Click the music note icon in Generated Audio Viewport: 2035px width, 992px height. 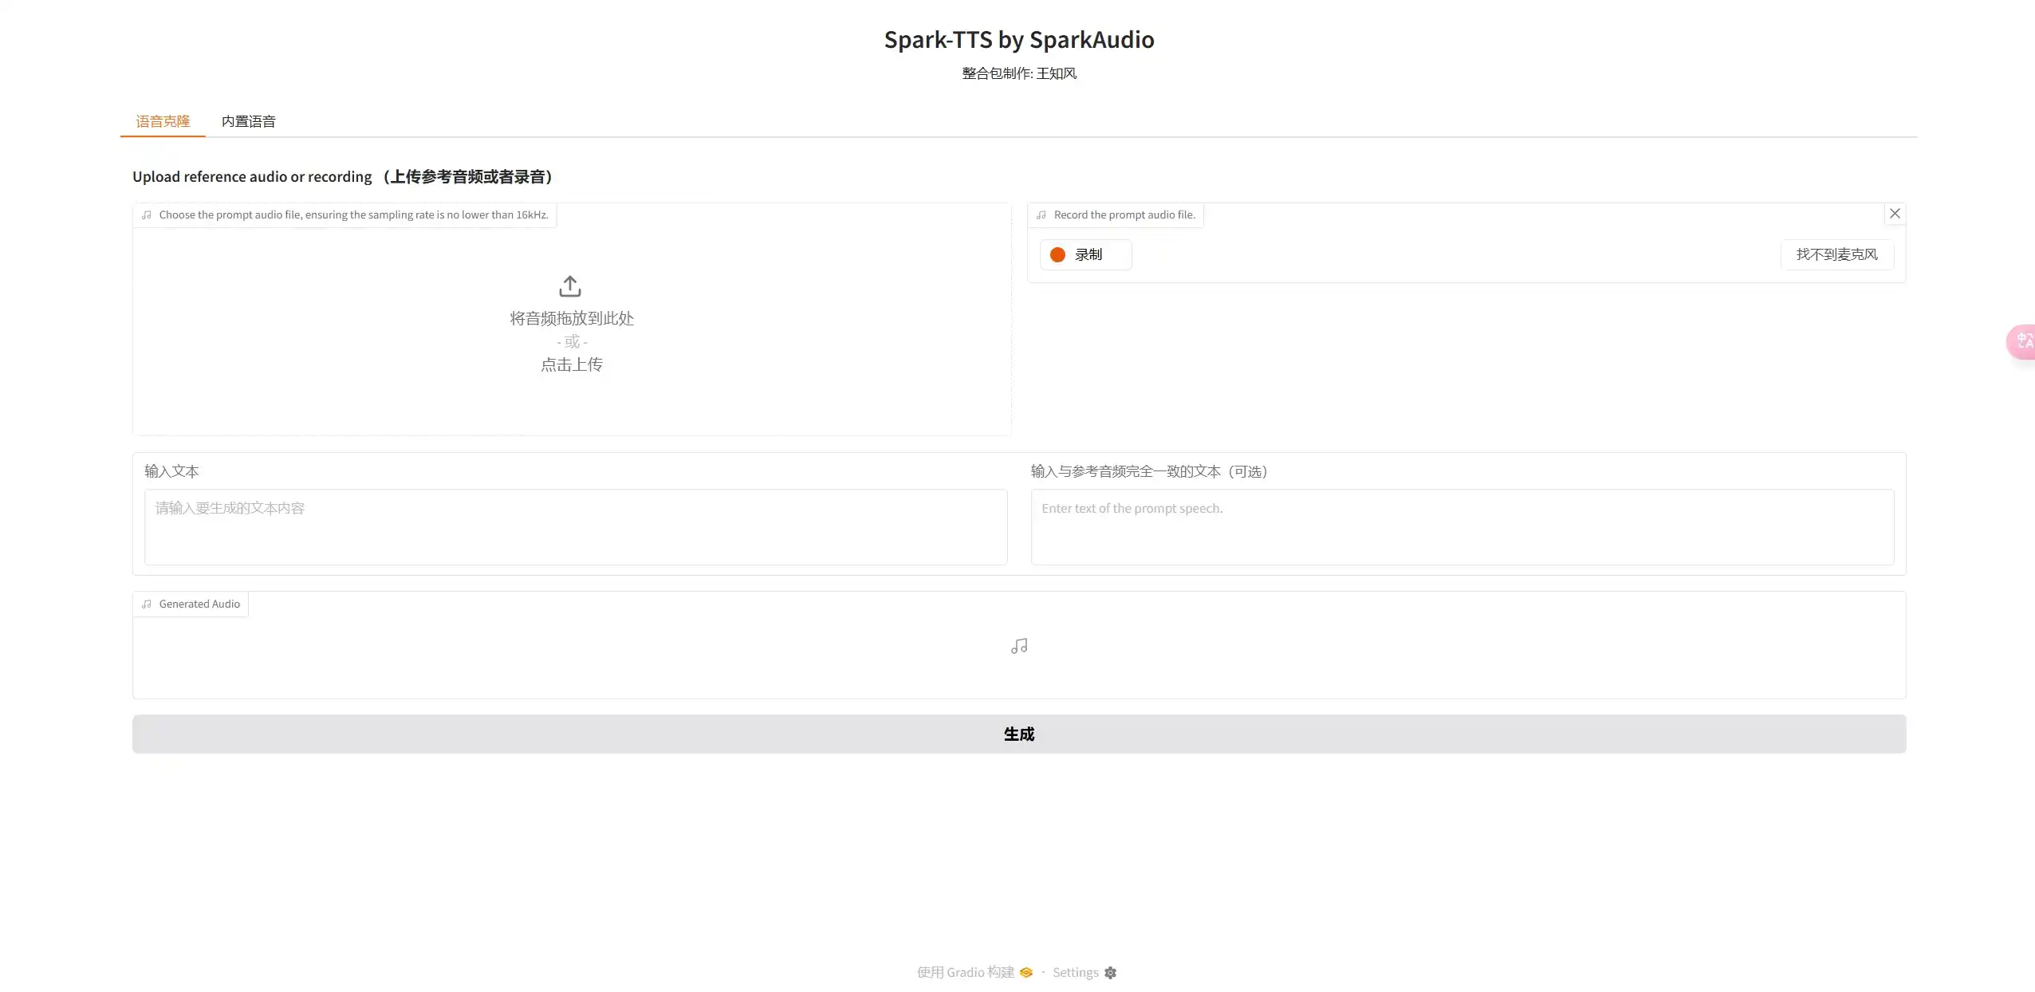[1019, 646]
